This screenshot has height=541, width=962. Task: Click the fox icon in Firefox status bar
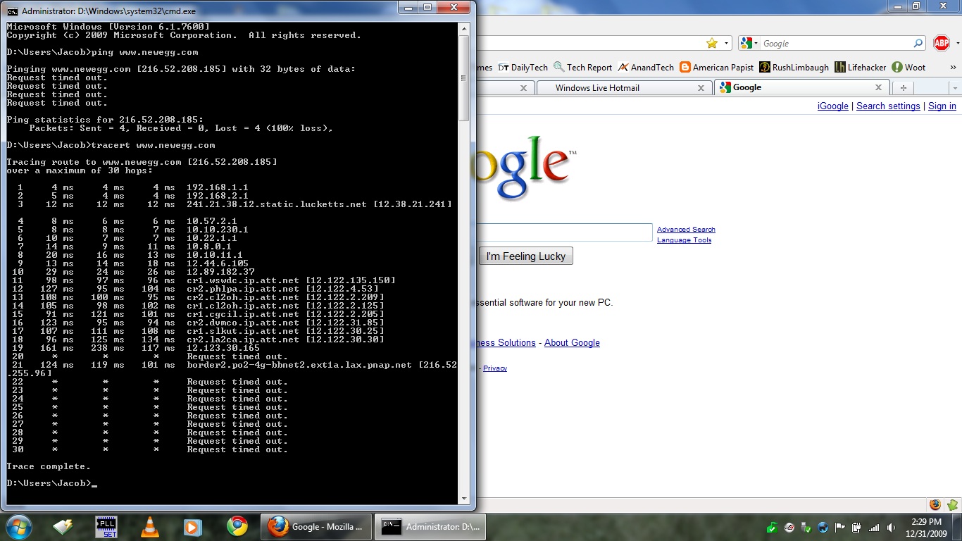935,505
